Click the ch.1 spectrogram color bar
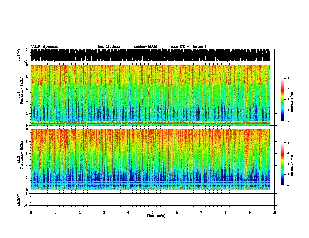This screenshot has height=238, width=309. (x=282, y=100)
